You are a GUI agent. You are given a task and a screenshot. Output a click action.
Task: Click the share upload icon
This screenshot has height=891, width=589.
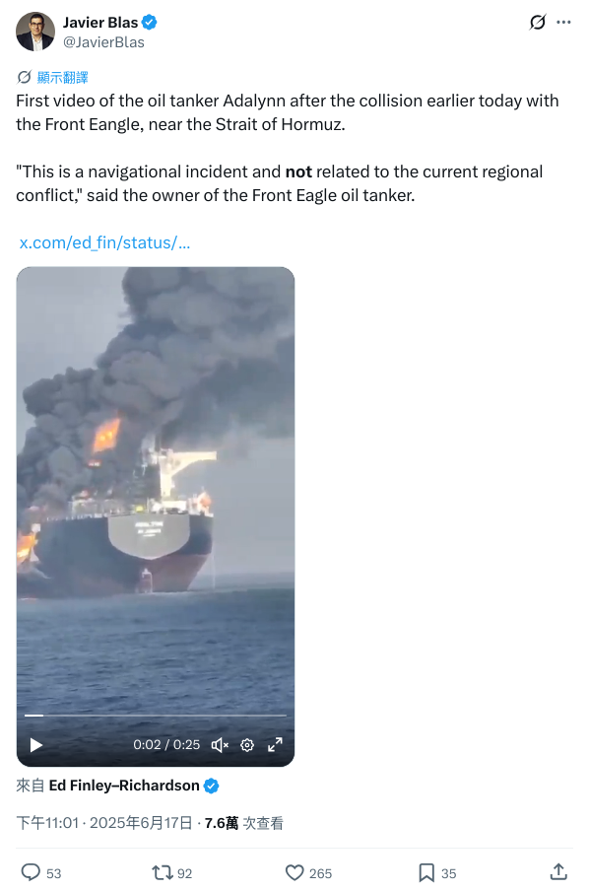558,871
